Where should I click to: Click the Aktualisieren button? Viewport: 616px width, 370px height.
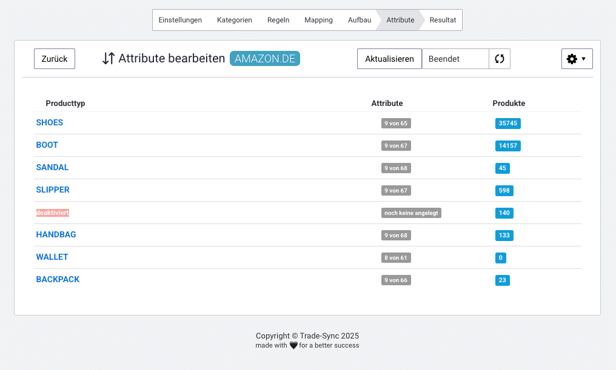[389, 59]
